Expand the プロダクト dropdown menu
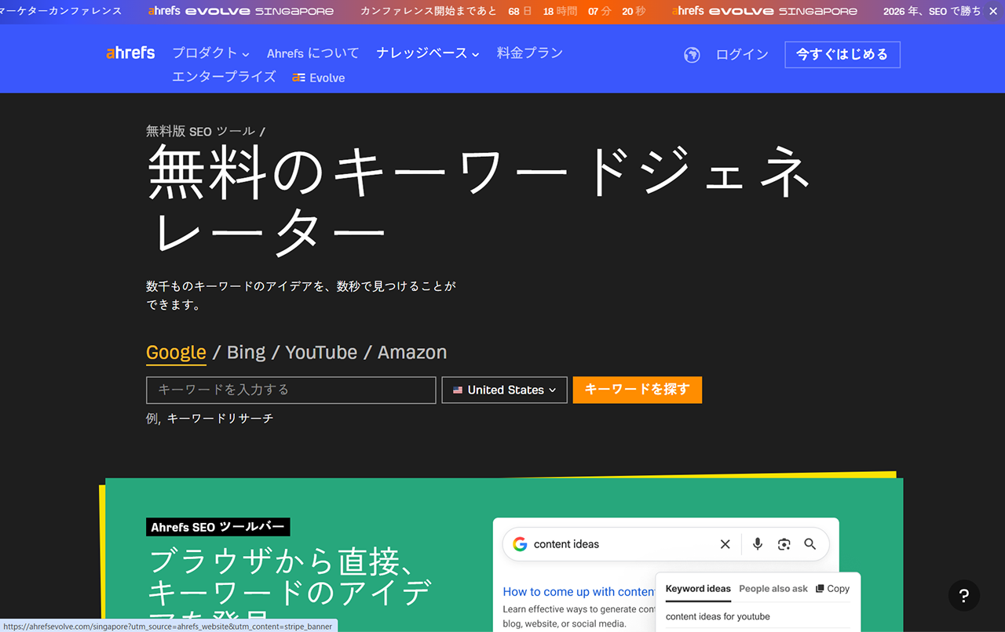 coord(210,53)
